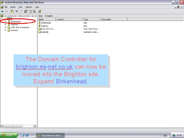Click the Inter-Site Transports folder icon in tree
Viewport: 184px width, 138px height.
(9, 27)
